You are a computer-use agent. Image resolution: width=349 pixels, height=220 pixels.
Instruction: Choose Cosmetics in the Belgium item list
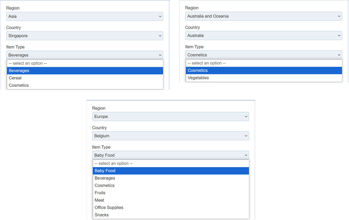(x=104, y=186)
